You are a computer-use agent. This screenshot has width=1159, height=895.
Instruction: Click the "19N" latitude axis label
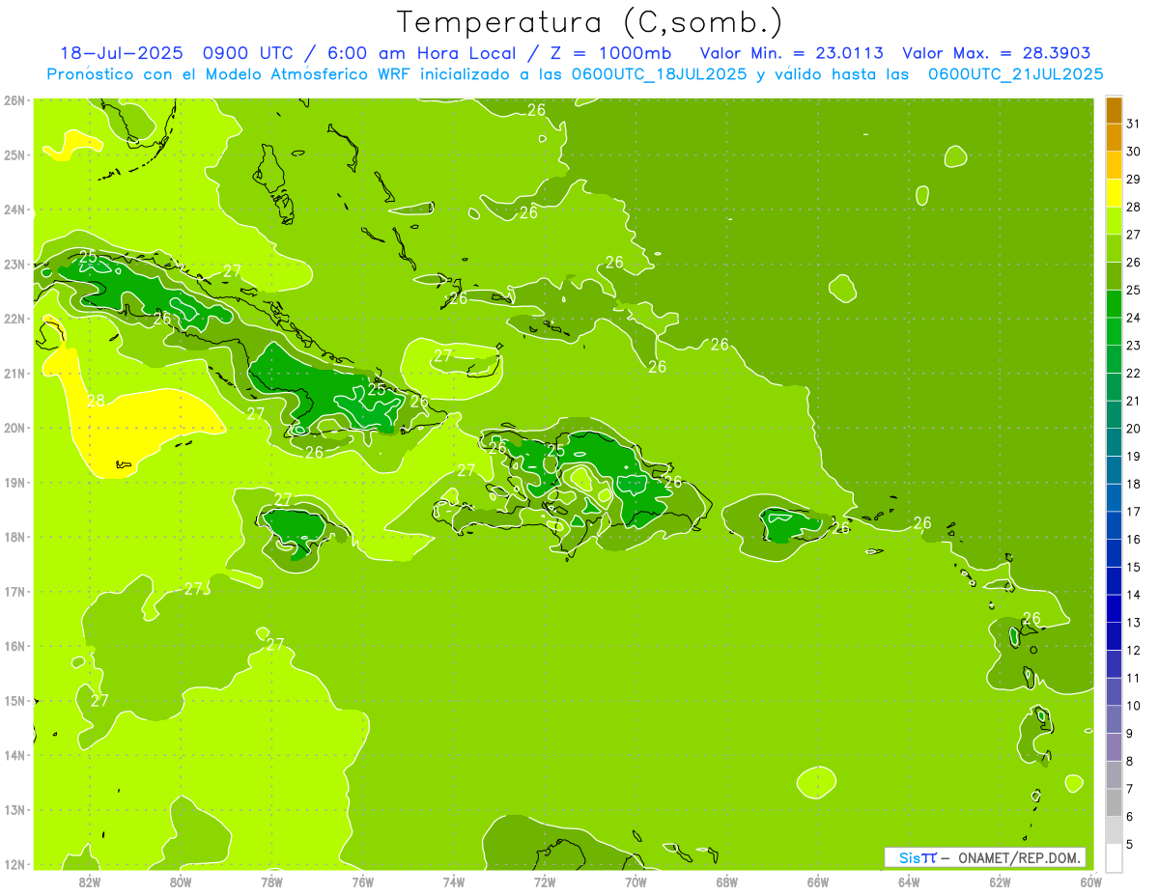point(14,482)
